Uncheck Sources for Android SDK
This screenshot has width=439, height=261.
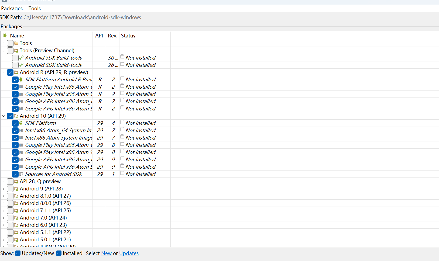(15, 174)
